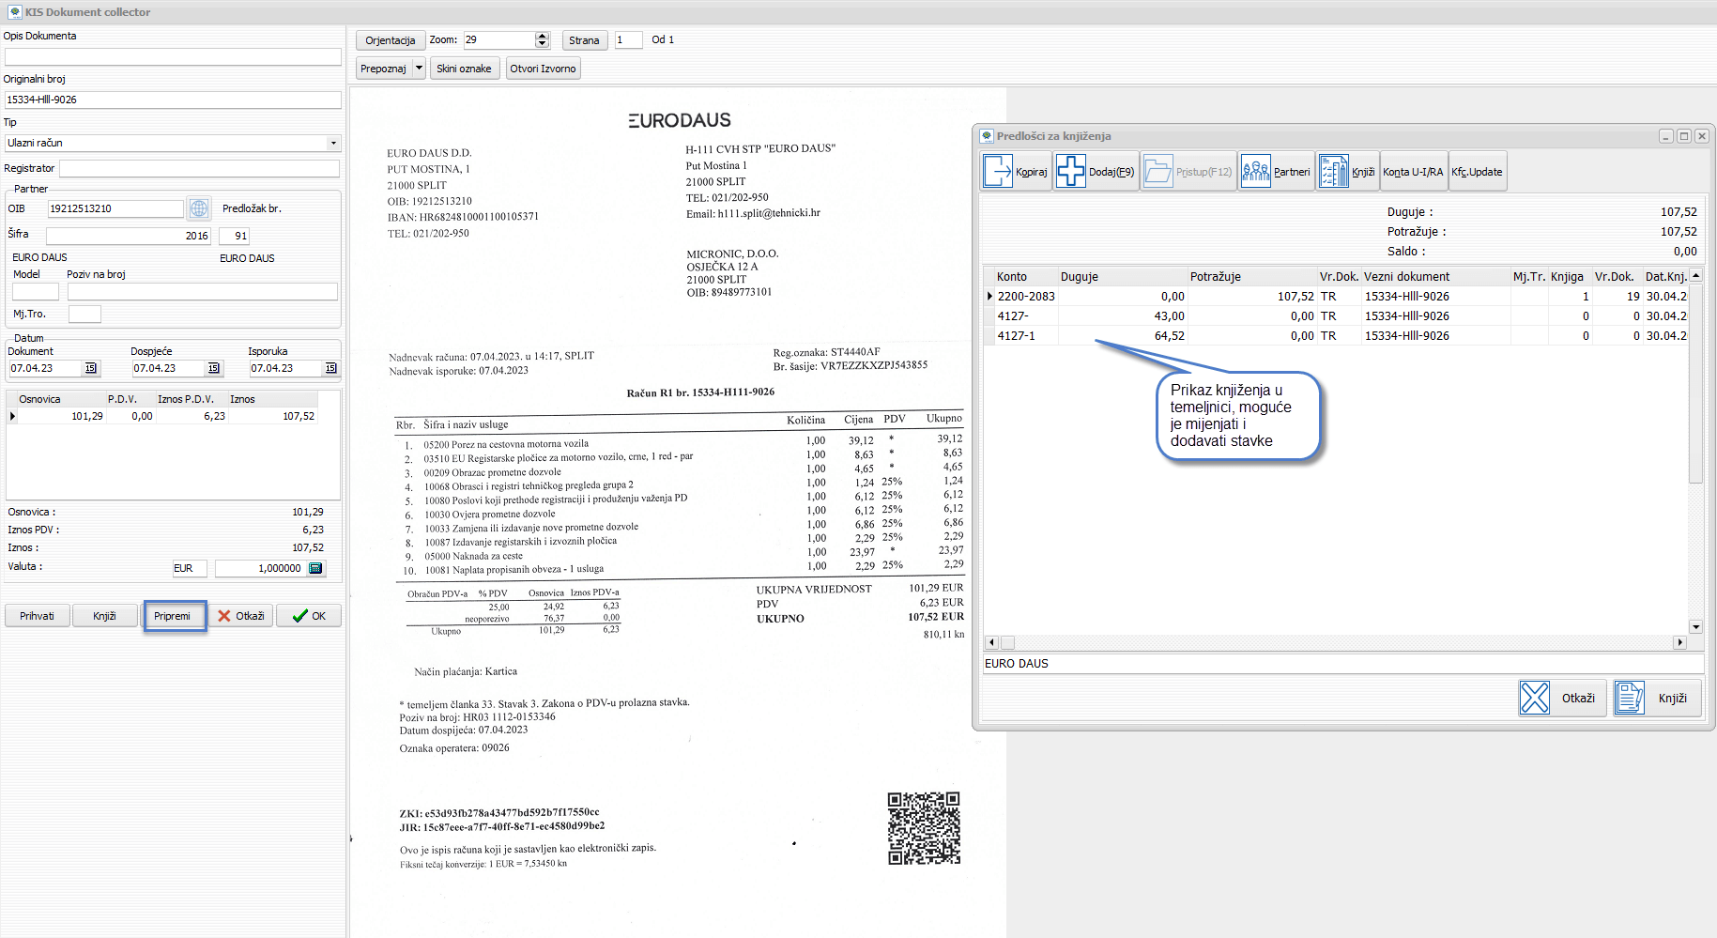
Task: Open the Partneri icon button
Action: tap(1255, 172)
